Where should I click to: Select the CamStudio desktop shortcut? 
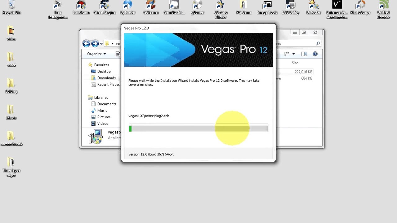point(174,7)
